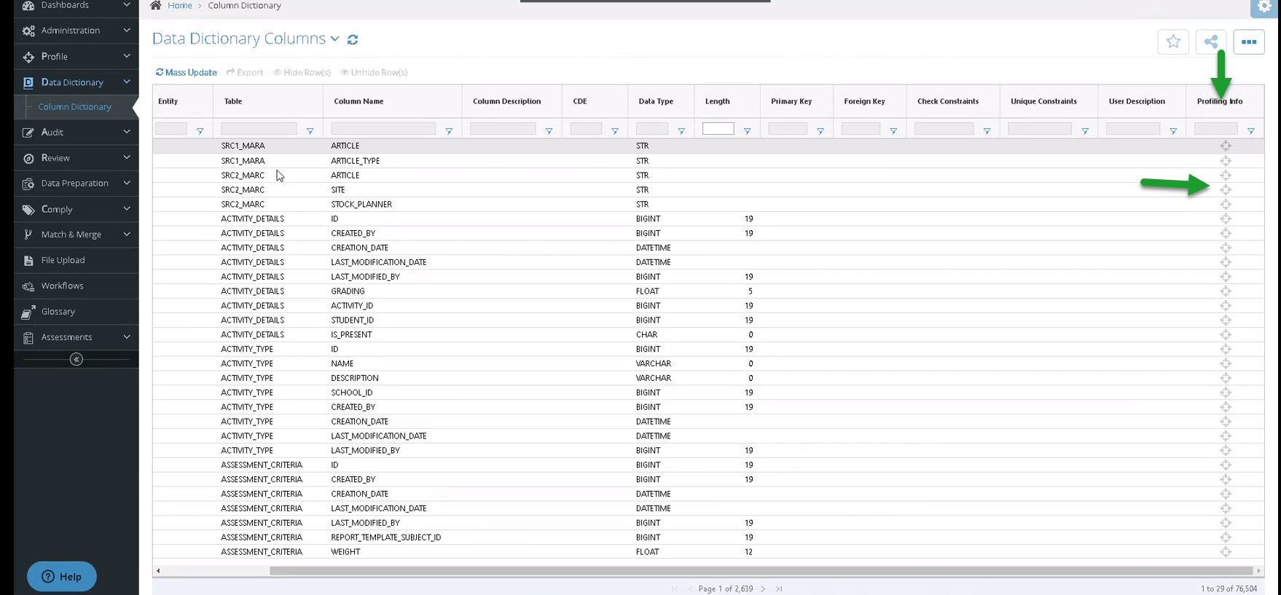
Task: Click filter icon for Entity column
Action: click(200, 131)
